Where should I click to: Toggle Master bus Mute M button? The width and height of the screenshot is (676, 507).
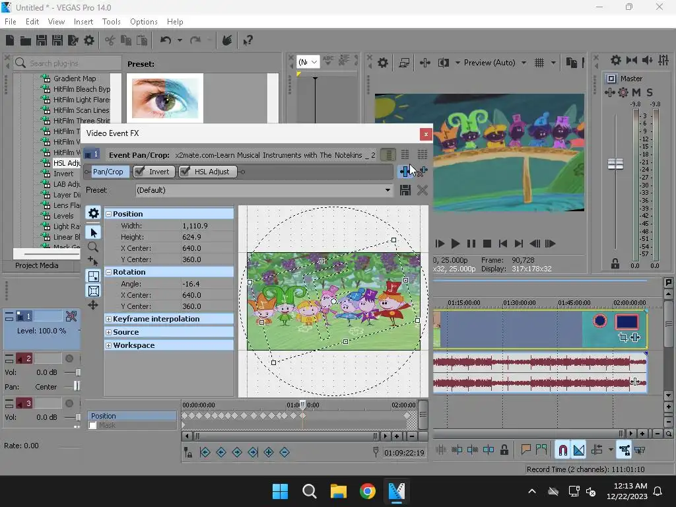pos(636,92)
